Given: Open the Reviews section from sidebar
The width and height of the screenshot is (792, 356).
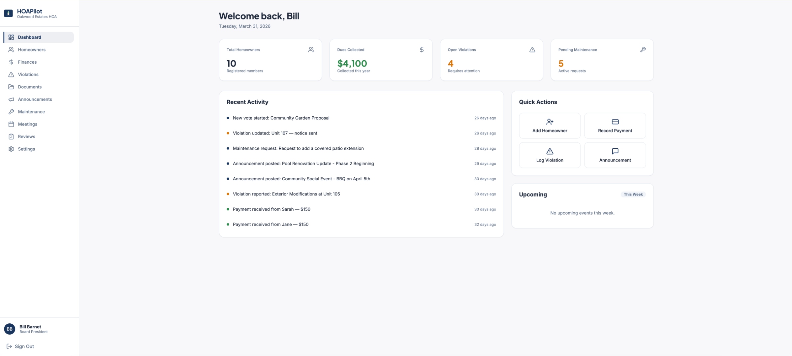Looking at the screenshot, I should tap(26, 136).
